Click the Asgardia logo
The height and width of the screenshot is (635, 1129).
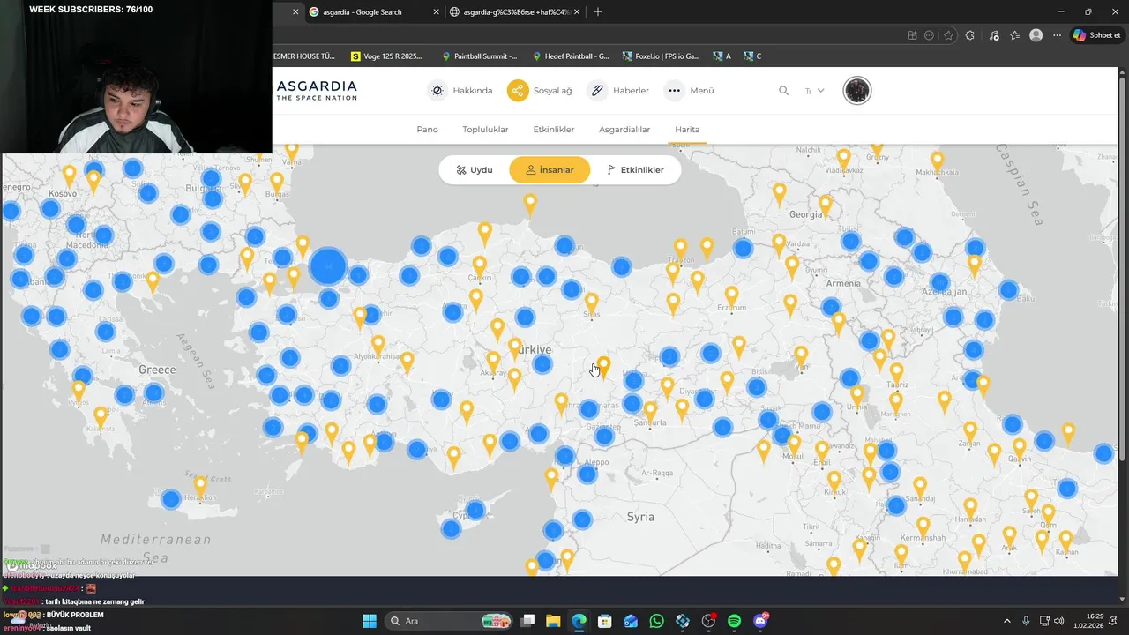pyautogui.click(x=317, y=90)
